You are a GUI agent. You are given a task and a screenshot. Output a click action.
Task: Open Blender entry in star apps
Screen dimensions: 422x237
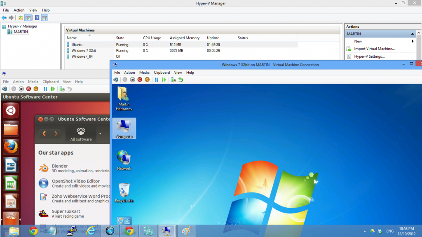coord(74,168)
